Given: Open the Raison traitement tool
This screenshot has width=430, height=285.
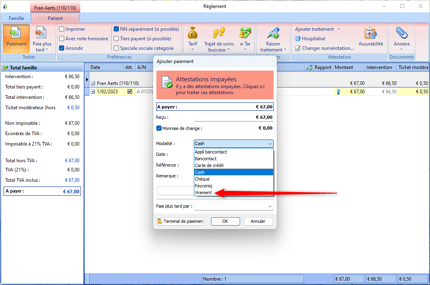Looking at the screenshot, I should [x=273, y=33].
